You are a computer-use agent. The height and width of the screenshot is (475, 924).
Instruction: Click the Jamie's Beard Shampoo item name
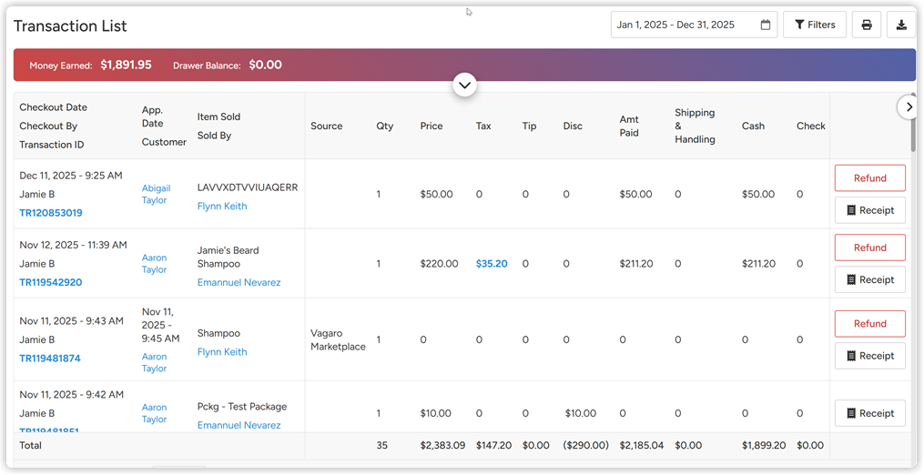(x=228, y=257)
